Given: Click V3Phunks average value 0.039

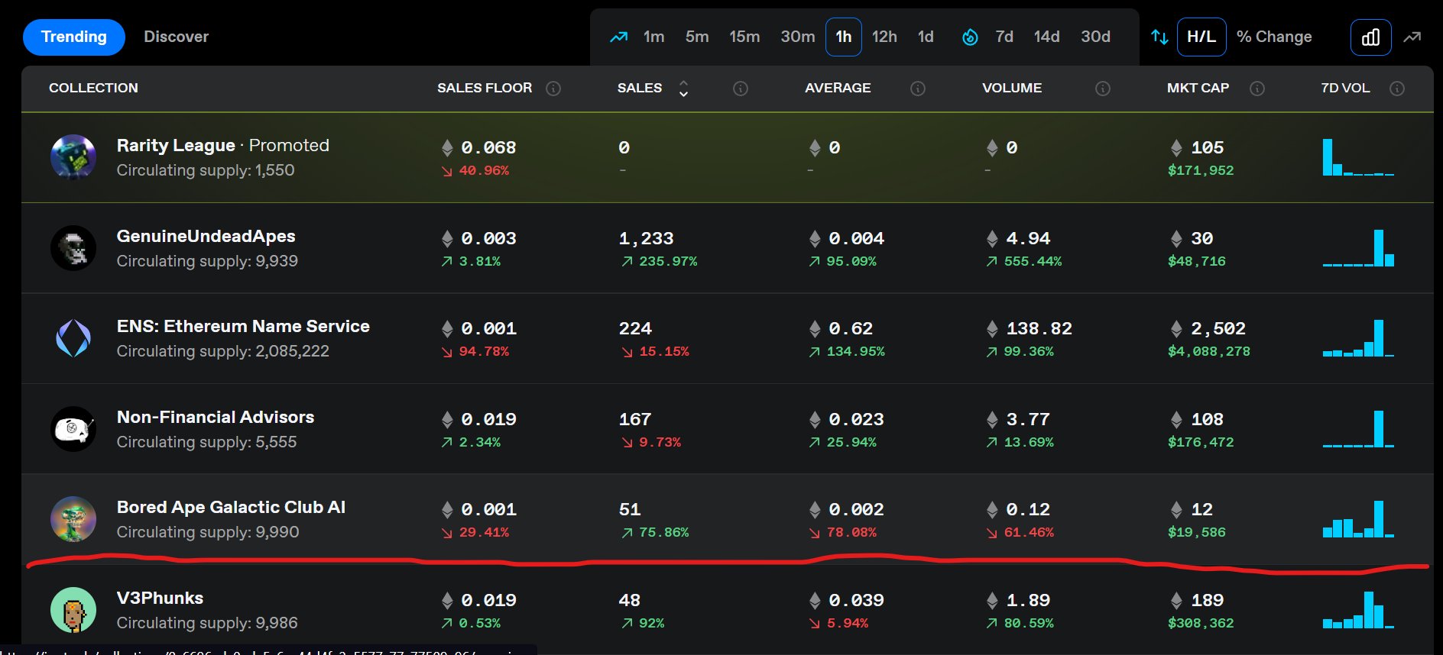Looking at the screenshot, I should pyautogui.click(x=856, y=600).
